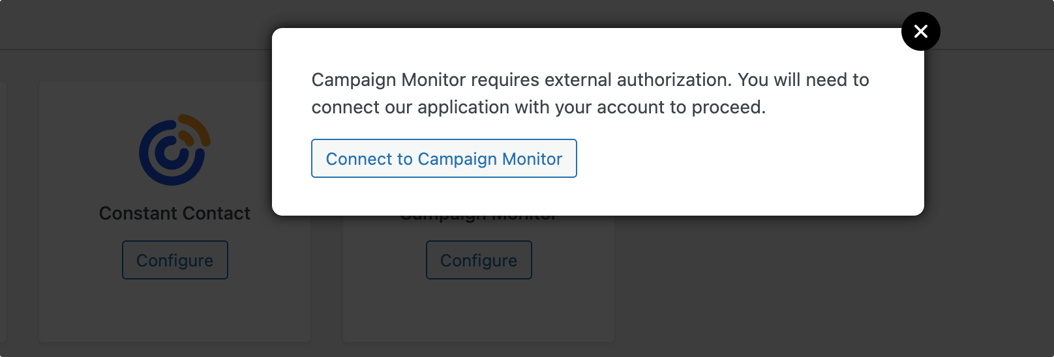
Task: Click the dimmed area left of the dialog top
Action: point(136,65)
